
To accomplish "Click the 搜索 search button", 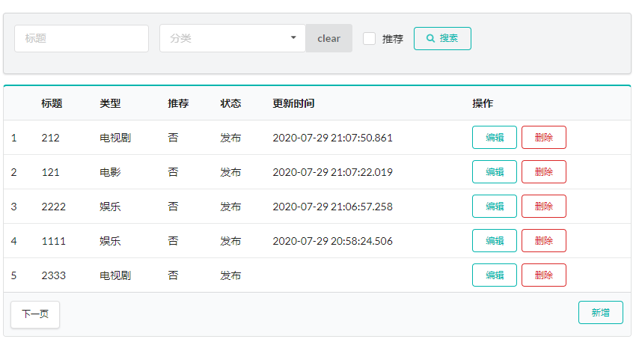I will [x=442, y=38].
